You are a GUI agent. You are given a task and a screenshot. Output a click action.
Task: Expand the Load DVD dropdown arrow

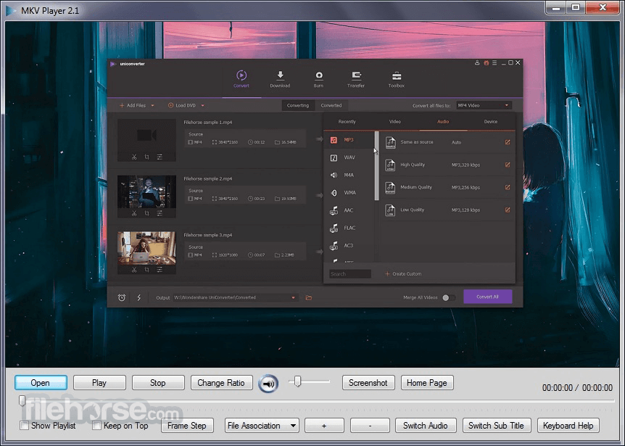pyautogui.click(x=202, y=106)
